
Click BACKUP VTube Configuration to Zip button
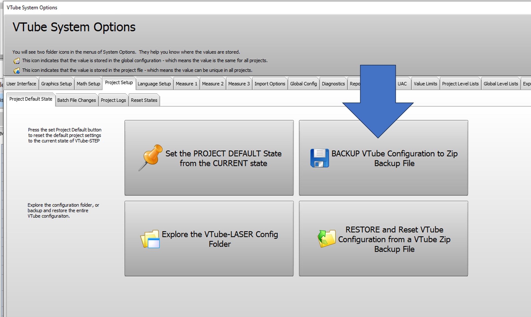[x=383, y=158]
